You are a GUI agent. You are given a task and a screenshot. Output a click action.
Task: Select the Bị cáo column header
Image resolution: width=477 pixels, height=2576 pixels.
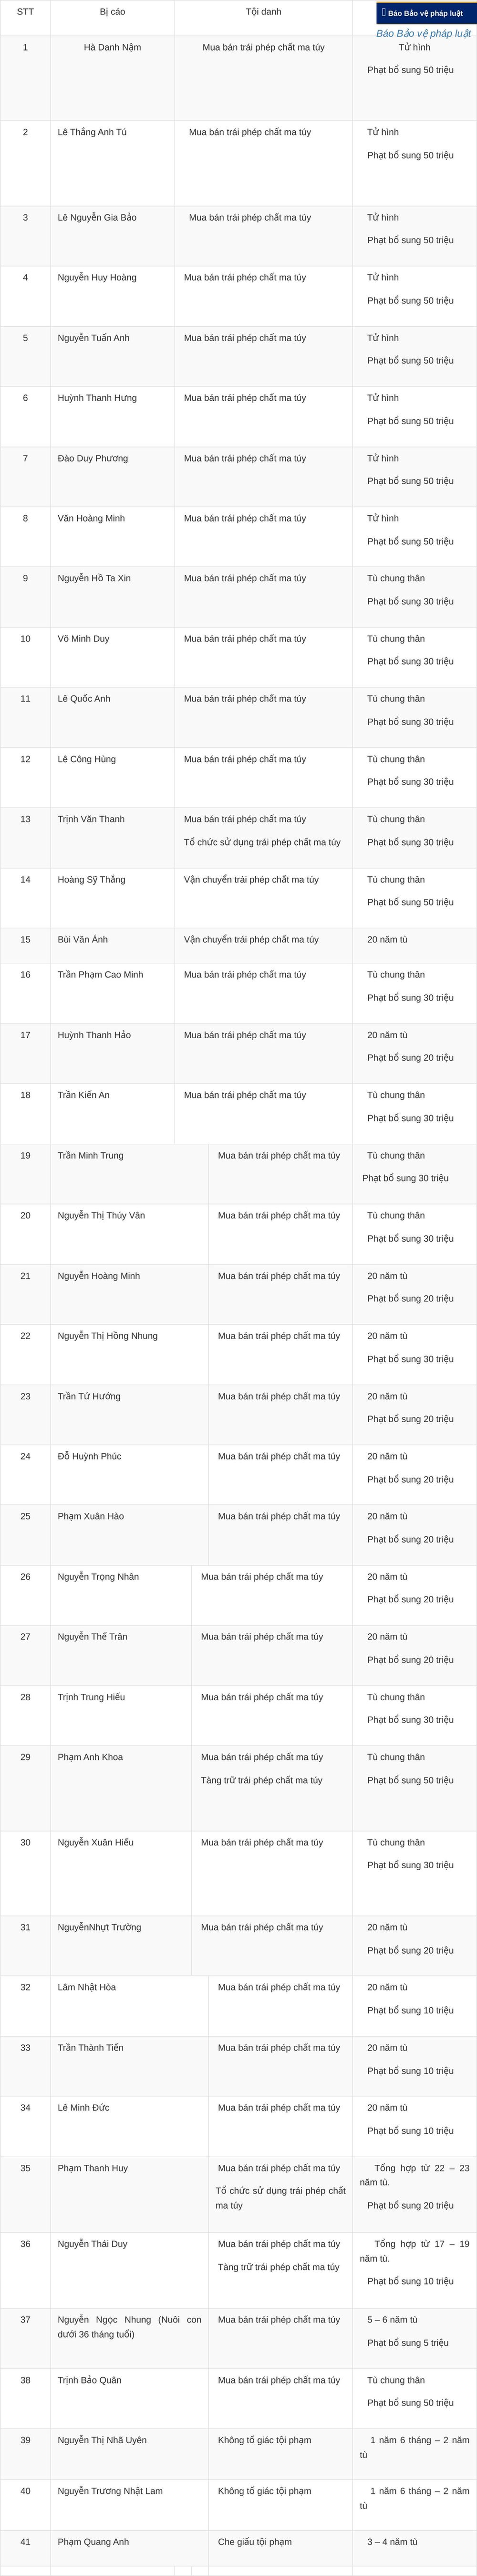[113, 12]
